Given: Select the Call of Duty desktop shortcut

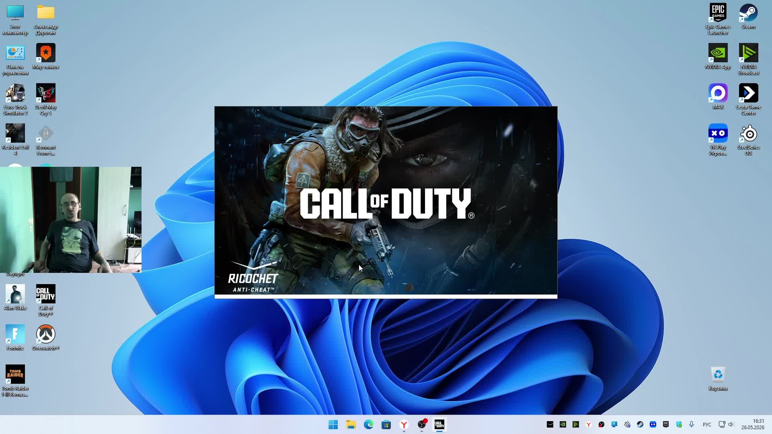Looking at the screenshot, I should [x=45, y=301].
